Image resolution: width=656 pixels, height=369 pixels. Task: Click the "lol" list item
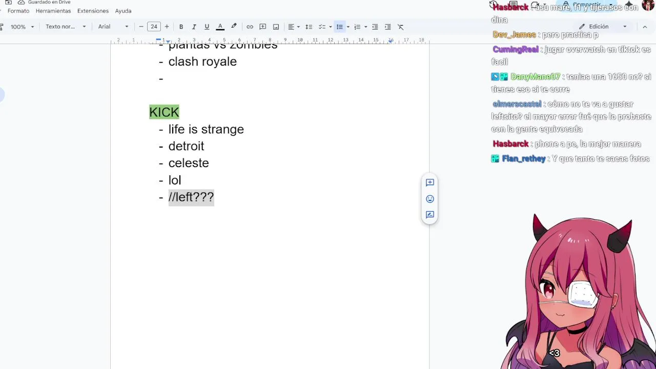point(175,180)
